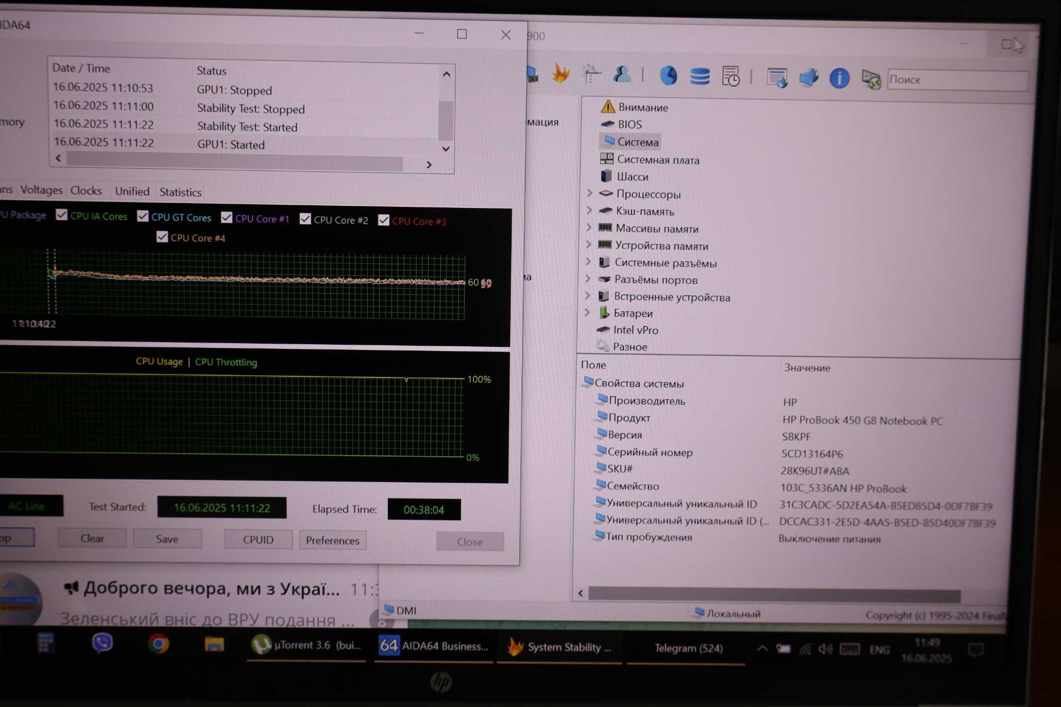Open Google Chrome from the taskbar

(x=158, y=644)
